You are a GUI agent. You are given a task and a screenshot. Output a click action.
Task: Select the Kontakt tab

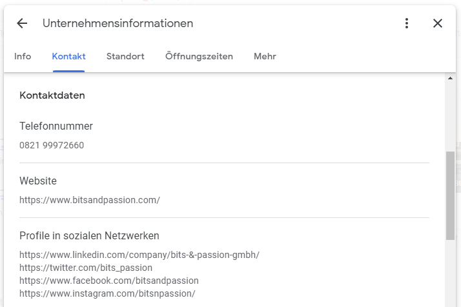pyautogui.click(x=68, y=56)
